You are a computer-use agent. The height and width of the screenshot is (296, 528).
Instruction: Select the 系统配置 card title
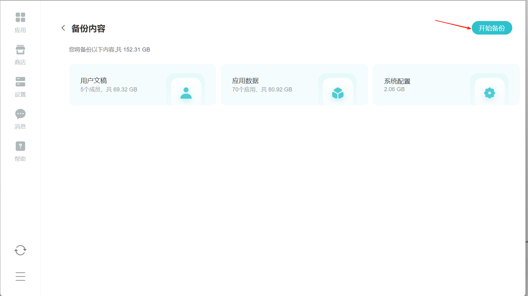397,81
